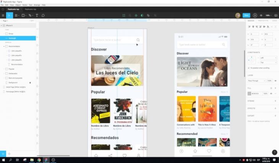Viewport: 279px width, 163px height.
Task: Click the Boolean union icon in toolbar
Action: pos(148,16)
